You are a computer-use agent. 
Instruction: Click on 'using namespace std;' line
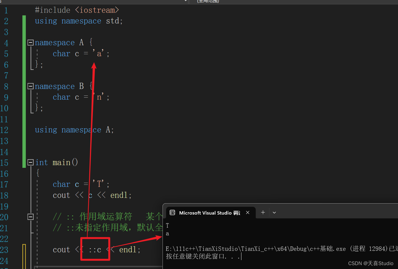point(79,21)
